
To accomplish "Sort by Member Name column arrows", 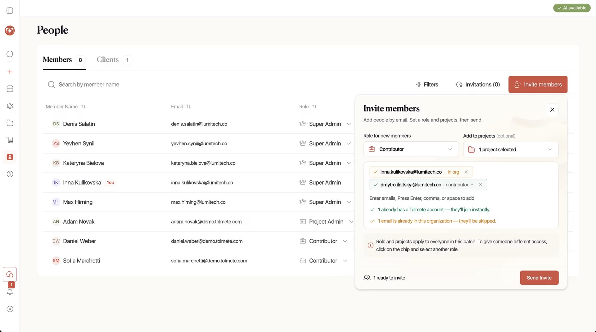I will (83, 107).
